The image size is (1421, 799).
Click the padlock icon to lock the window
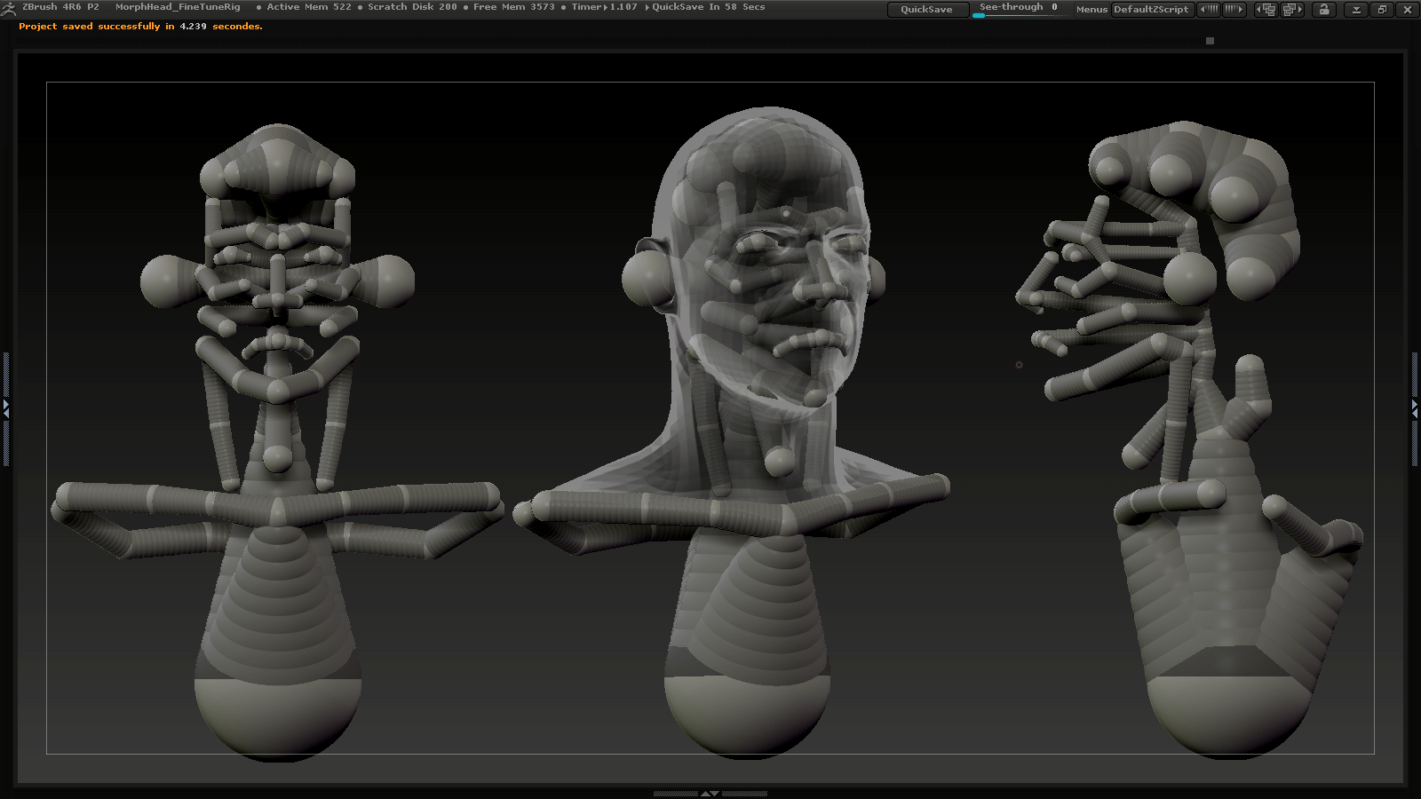[1326, 10]
